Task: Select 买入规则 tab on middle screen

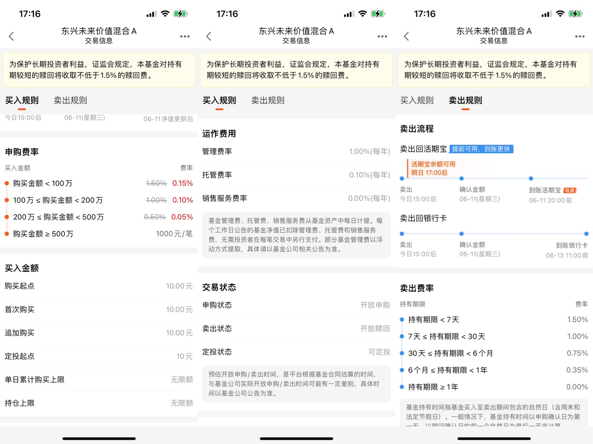Action: tap(219, 100)
